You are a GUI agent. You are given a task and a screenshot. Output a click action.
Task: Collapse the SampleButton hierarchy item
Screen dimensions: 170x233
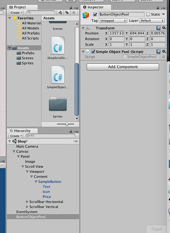click(x=36, y=181)
